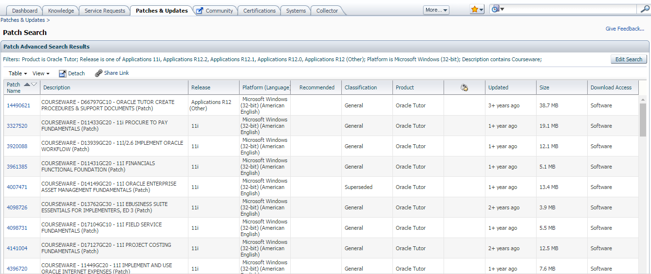Screen dimensions: 651x274
Task: Click Patch Advanced Search Results panel title
Action: tap(47, 47)
